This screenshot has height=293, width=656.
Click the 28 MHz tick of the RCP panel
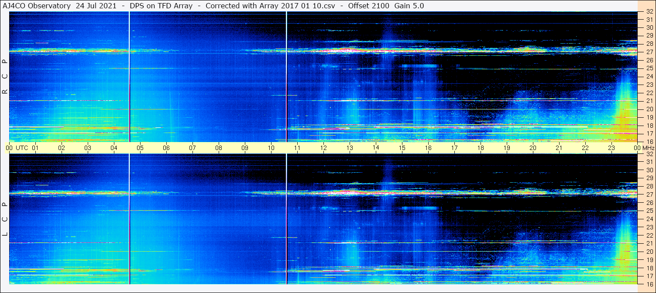pos(649,44)
